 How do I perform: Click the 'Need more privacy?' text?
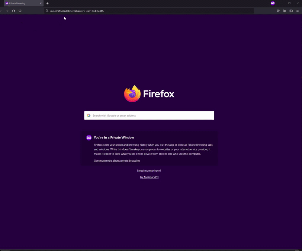point(149,171)
